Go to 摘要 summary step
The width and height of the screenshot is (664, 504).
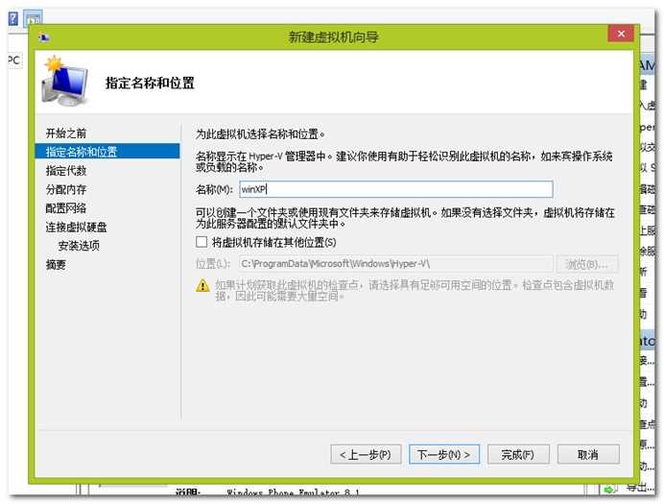pyautogui.click(x=56, y=265)
